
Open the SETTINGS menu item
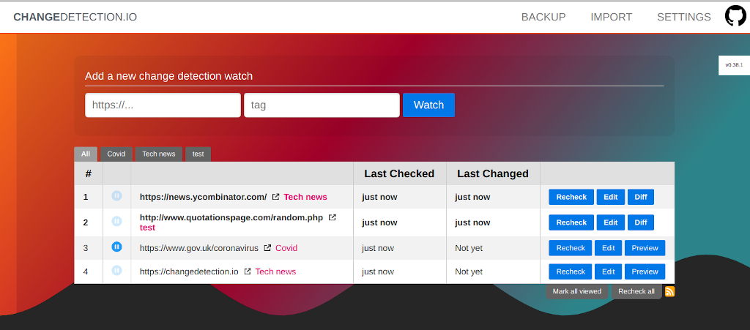point(683,17)
